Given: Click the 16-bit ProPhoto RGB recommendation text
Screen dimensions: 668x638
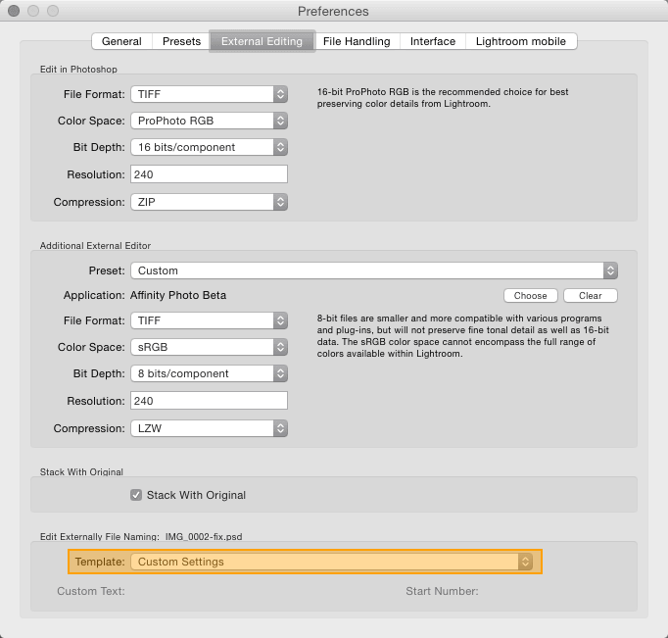Looking at the screenshot, I should 443,98.
